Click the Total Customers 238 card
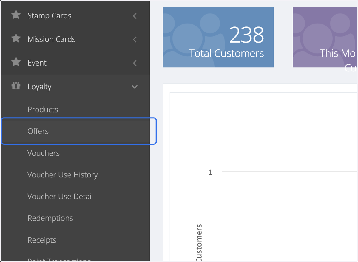Image resolution: width=358 pixels, height=262 pixels. tap(218, 37)
